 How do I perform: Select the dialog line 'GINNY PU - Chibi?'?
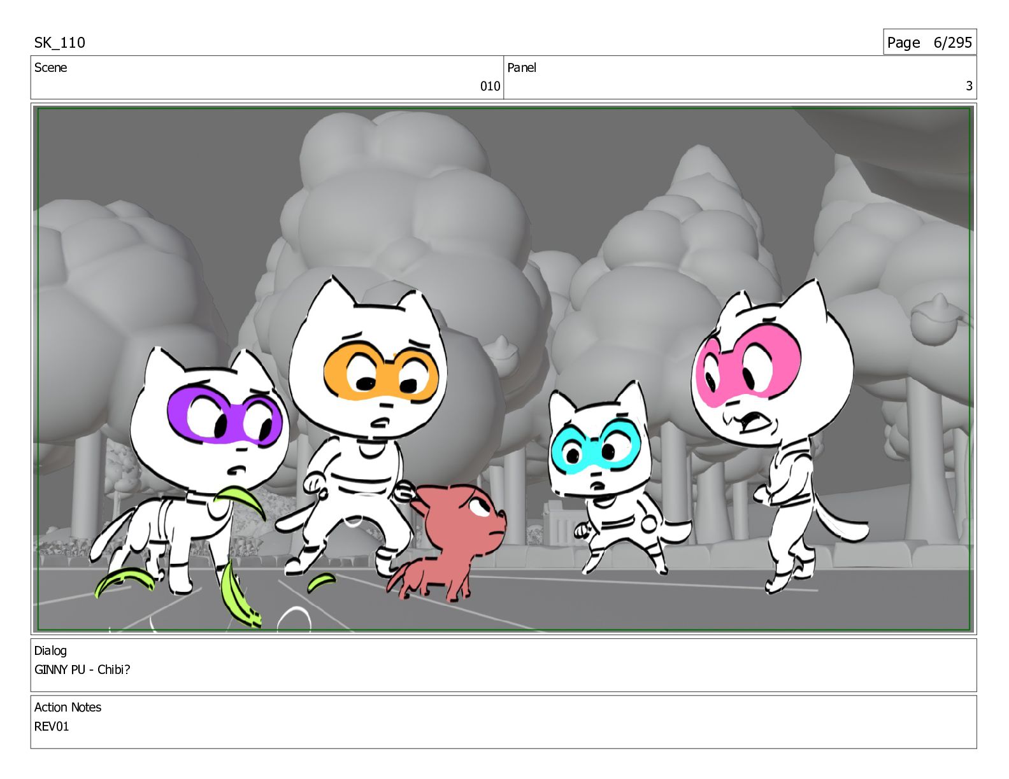click(82, 670)
